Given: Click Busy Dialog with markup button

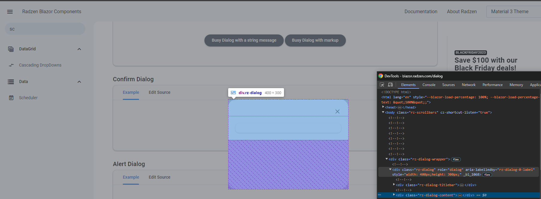Looking at the screenshot, I should (315, 40).
